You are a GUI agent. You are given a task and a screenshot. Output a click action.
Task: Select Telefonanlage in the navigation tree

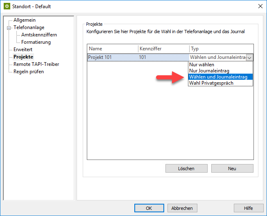29,27
